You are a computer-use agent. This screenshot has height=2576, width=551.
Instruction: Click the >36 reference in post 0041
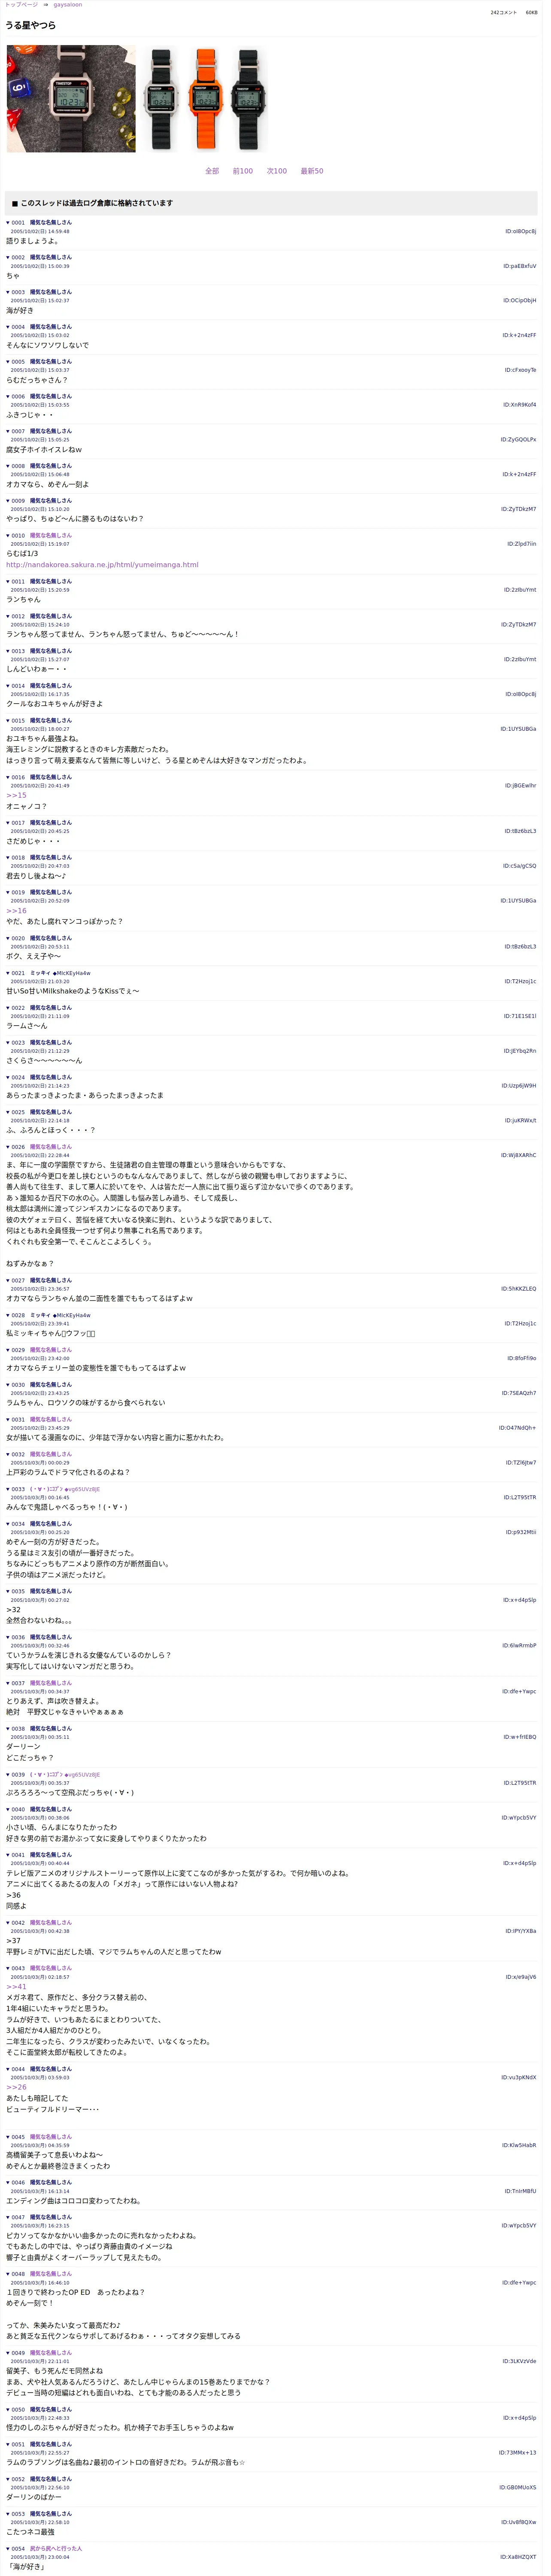pyautogui.click(x=13, y=1895)
